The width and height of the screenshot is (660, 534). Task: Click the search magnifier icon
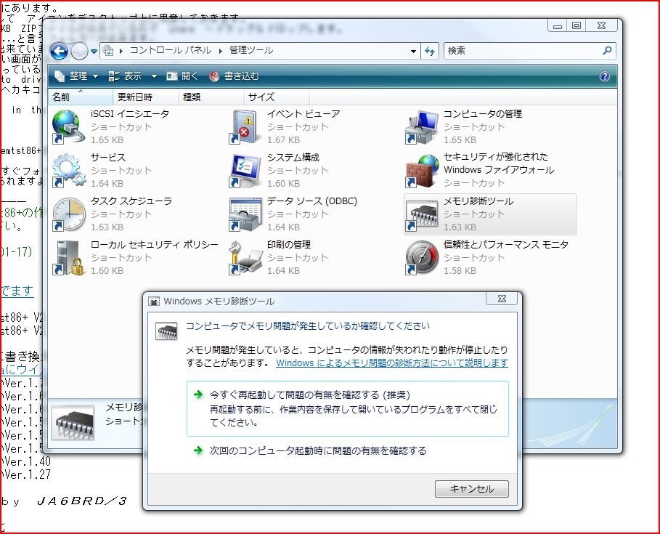[607, 51]
